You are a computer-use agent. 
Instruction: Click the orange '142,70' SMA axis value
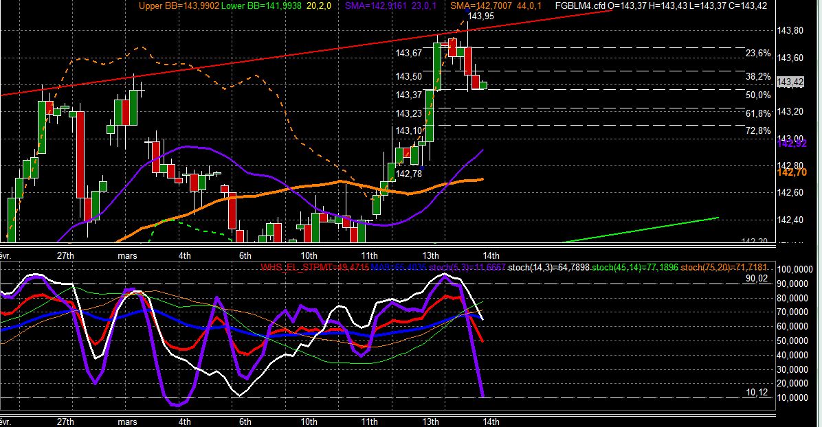pyautogui.click(x=792, y=172)
